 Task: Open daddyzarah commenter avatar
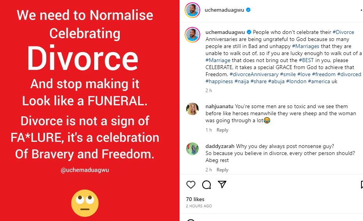coord(192,149)
